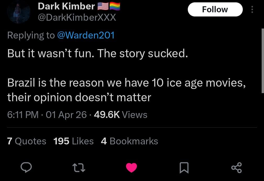View the 49.6K Views analytics
The image size is (264, 181).
click(120, 115)
